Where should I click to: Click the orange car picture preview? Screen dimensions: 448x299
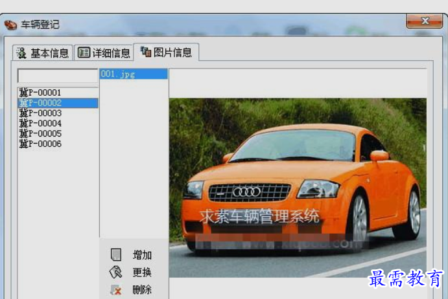[x=298, y=188]
